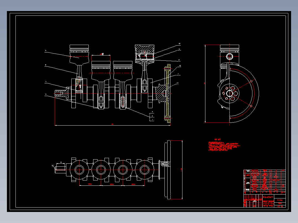Click the balloon callout numbered 2
Screen dimensions: 298x223
coord(179,60)
